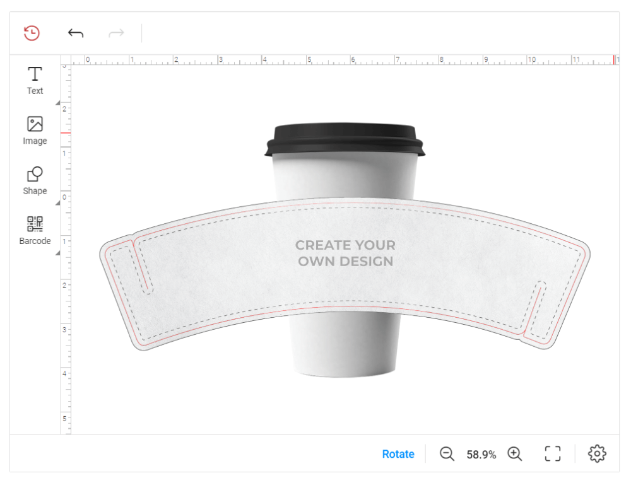This screenshot has height=483, width=631.
Task: Toggle fullscreen preview mode
Action: (x=552, y=453)
